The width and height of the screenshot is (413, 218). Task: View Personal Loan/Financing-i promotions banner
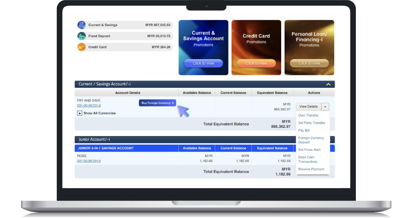click(x=309, y=63)
